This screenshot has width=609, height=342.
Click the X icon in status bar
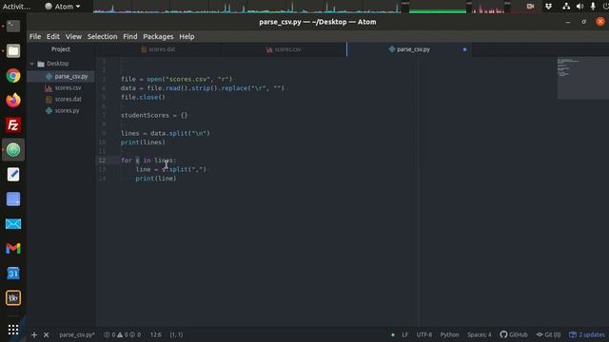[47, 334]
